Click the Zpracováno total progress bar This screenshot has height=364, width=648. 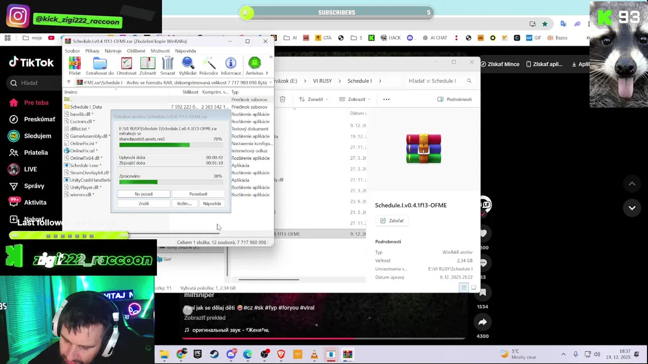pyautogui.click(x=171, y=182)
